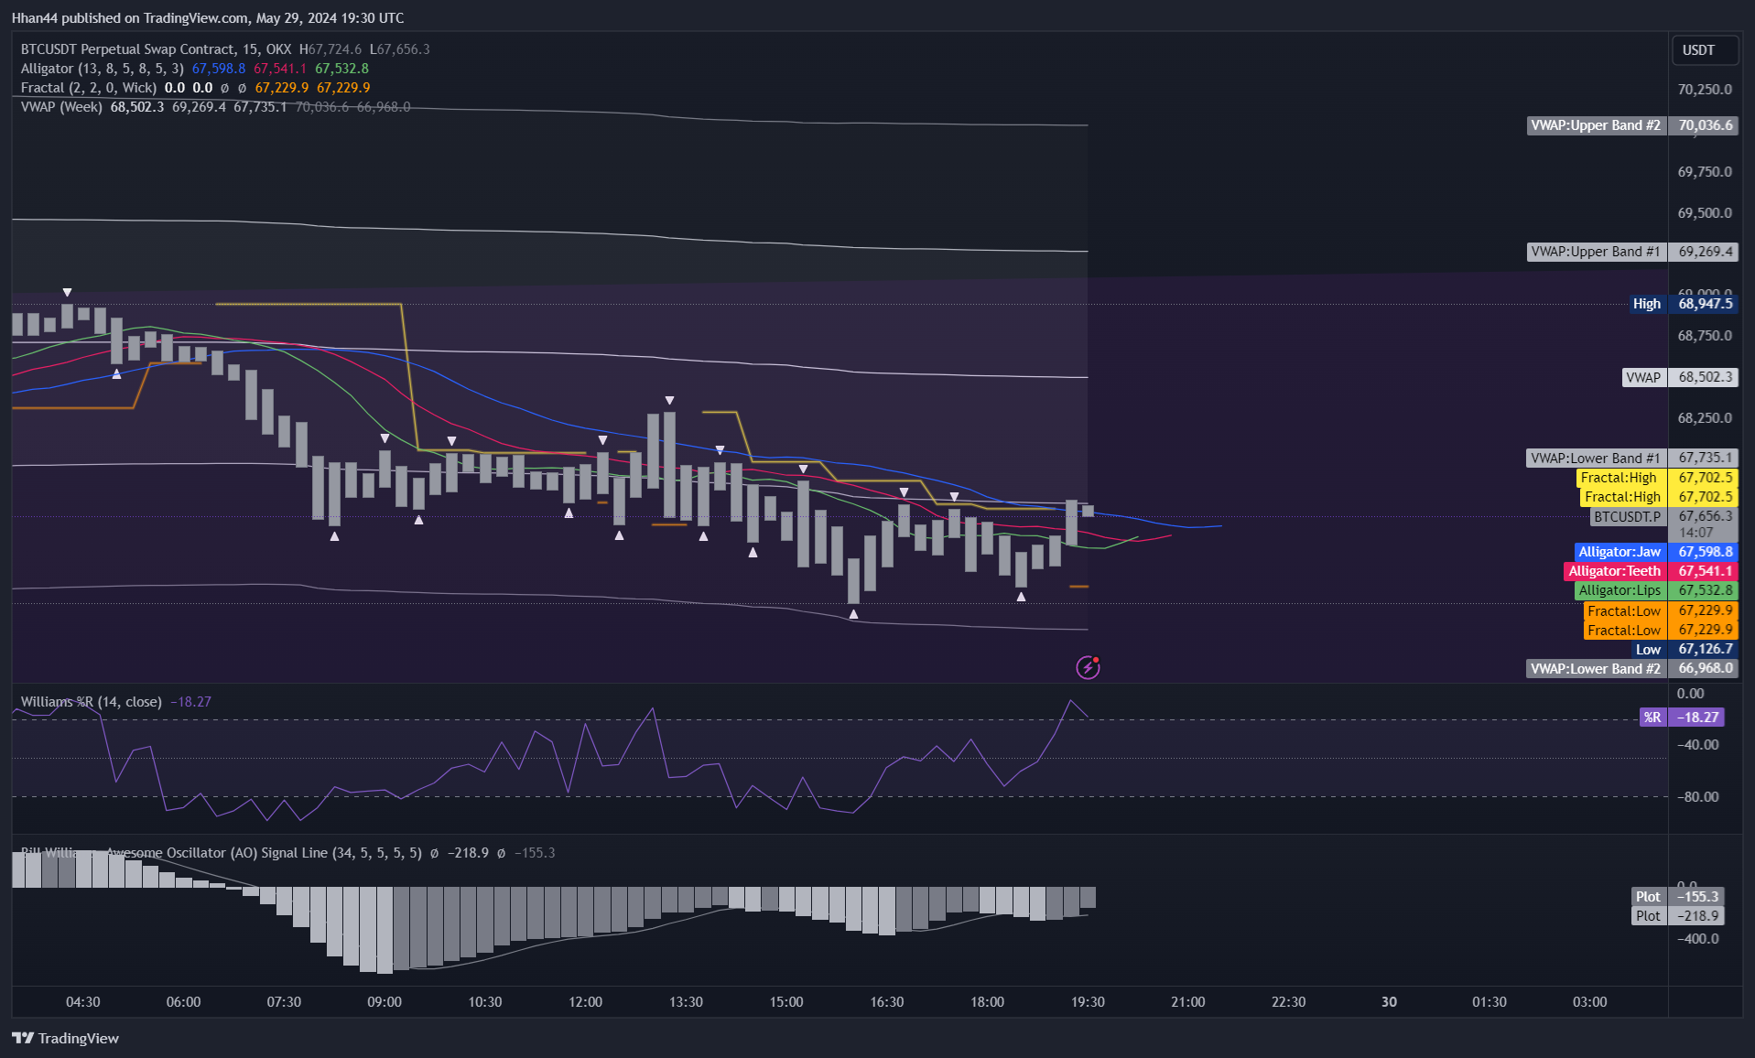Click the 09:00 time axis label
1755x1058 pixels.
point(385,1002)
